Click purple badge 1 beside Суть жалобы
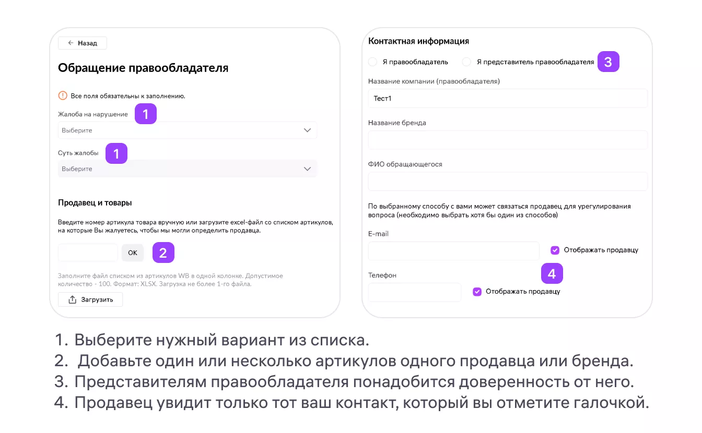This screenshot has height=433, width=702. pyautogui.click(x=116, y=153)
